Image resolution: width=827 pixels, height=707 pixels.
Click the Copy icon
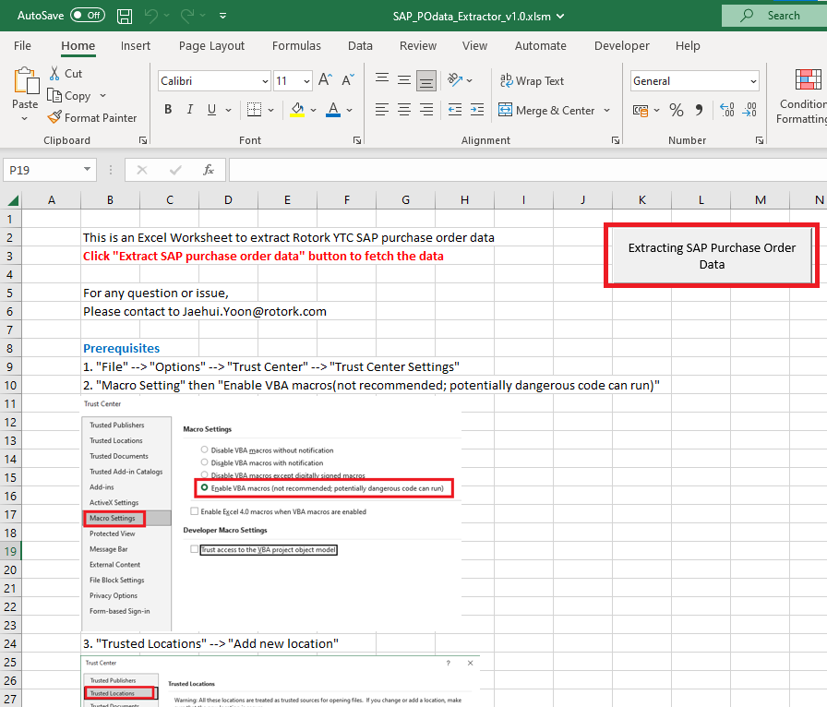(54, 95)
